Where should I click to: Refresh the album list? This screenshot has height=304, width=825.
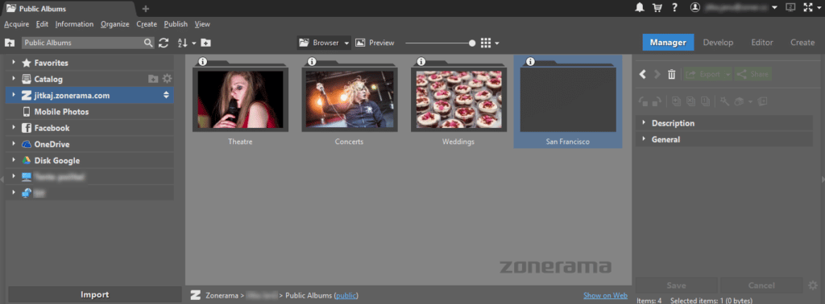click(x=164, y=43)
